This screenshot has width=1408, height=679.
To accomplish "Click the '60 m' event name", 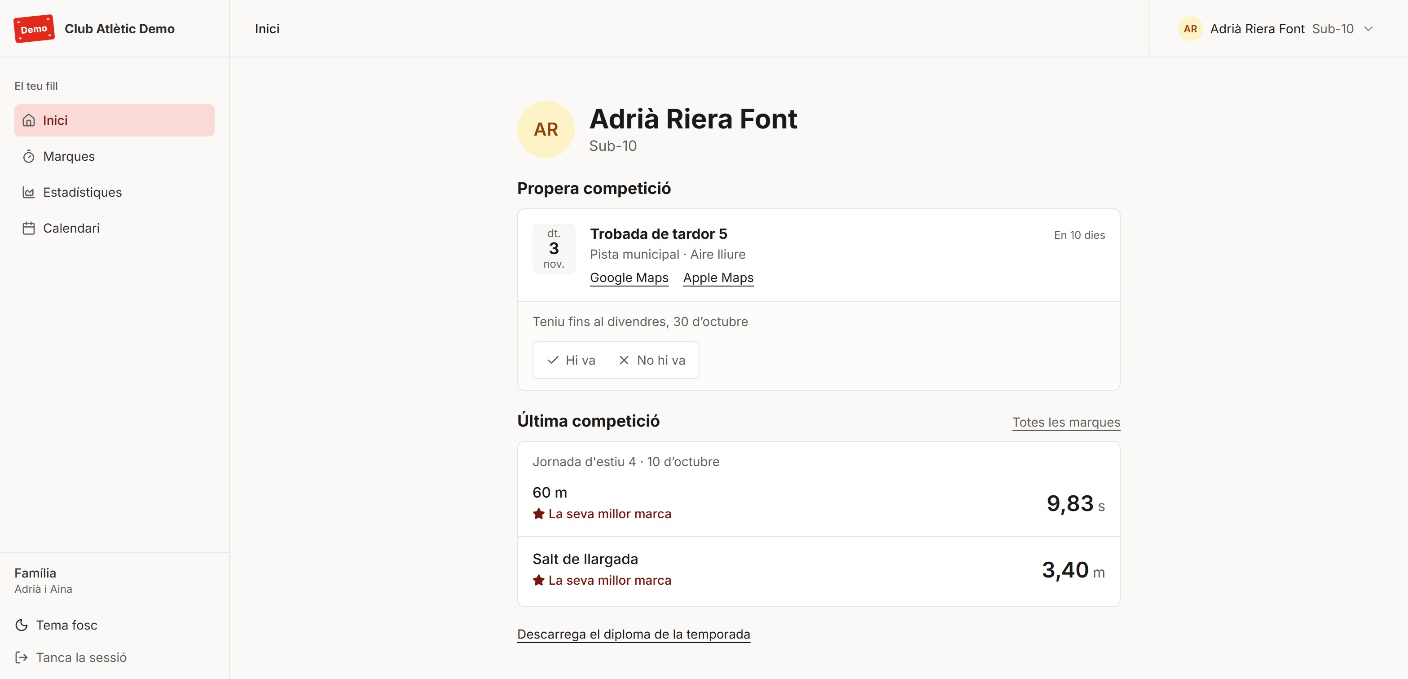I will [550, 493].
